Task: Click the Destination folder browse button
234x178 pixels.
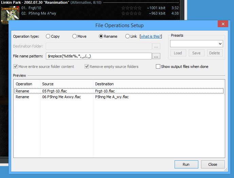Action: pyautogui.click(x=156, y=46)
